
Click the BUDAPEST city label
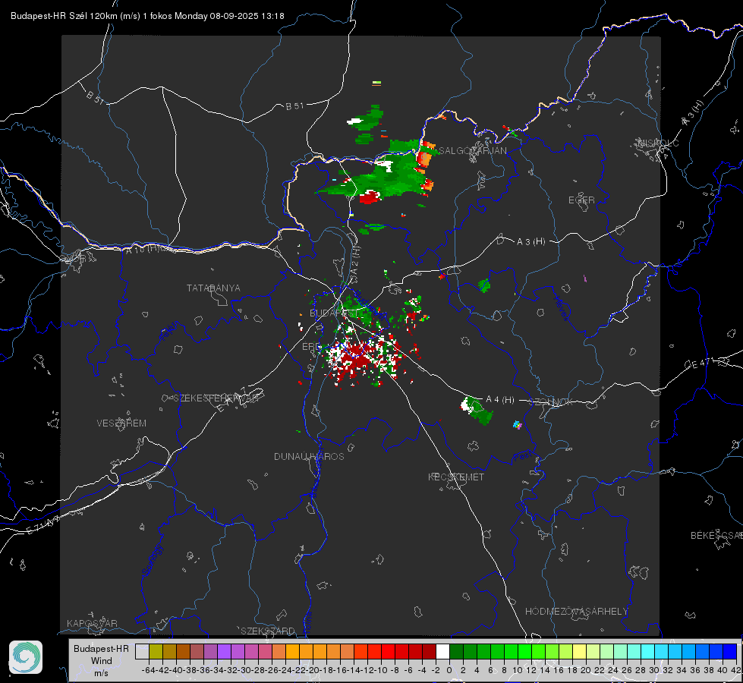click(334, 313)
